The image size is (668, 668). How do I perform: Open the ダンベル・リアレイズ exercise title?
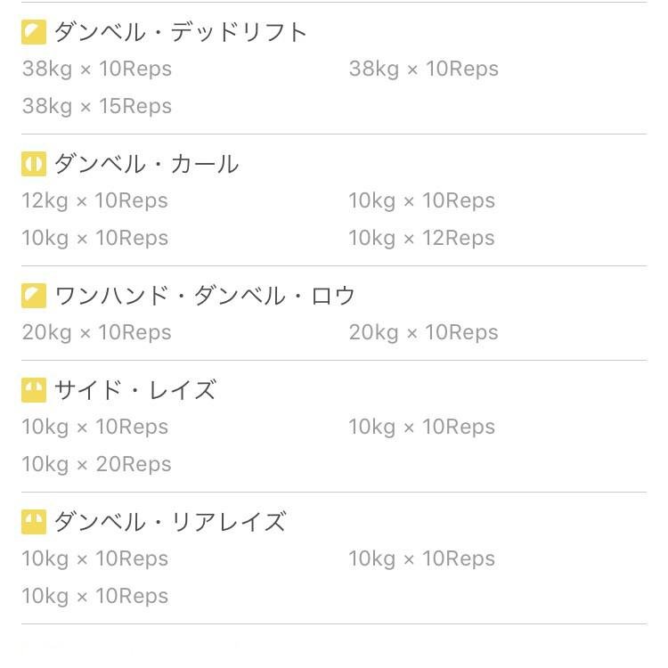[x=170, y=522]
